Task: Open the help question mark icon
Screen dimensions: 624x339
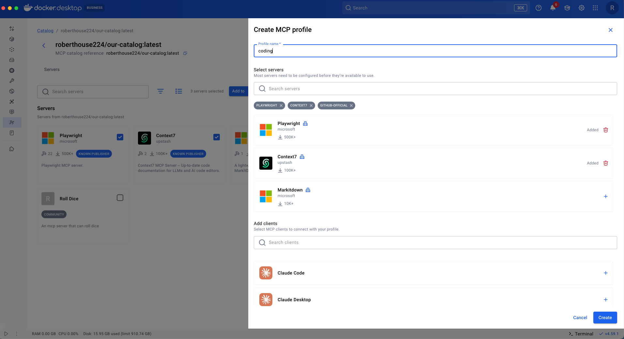Action: pos(539,8)
